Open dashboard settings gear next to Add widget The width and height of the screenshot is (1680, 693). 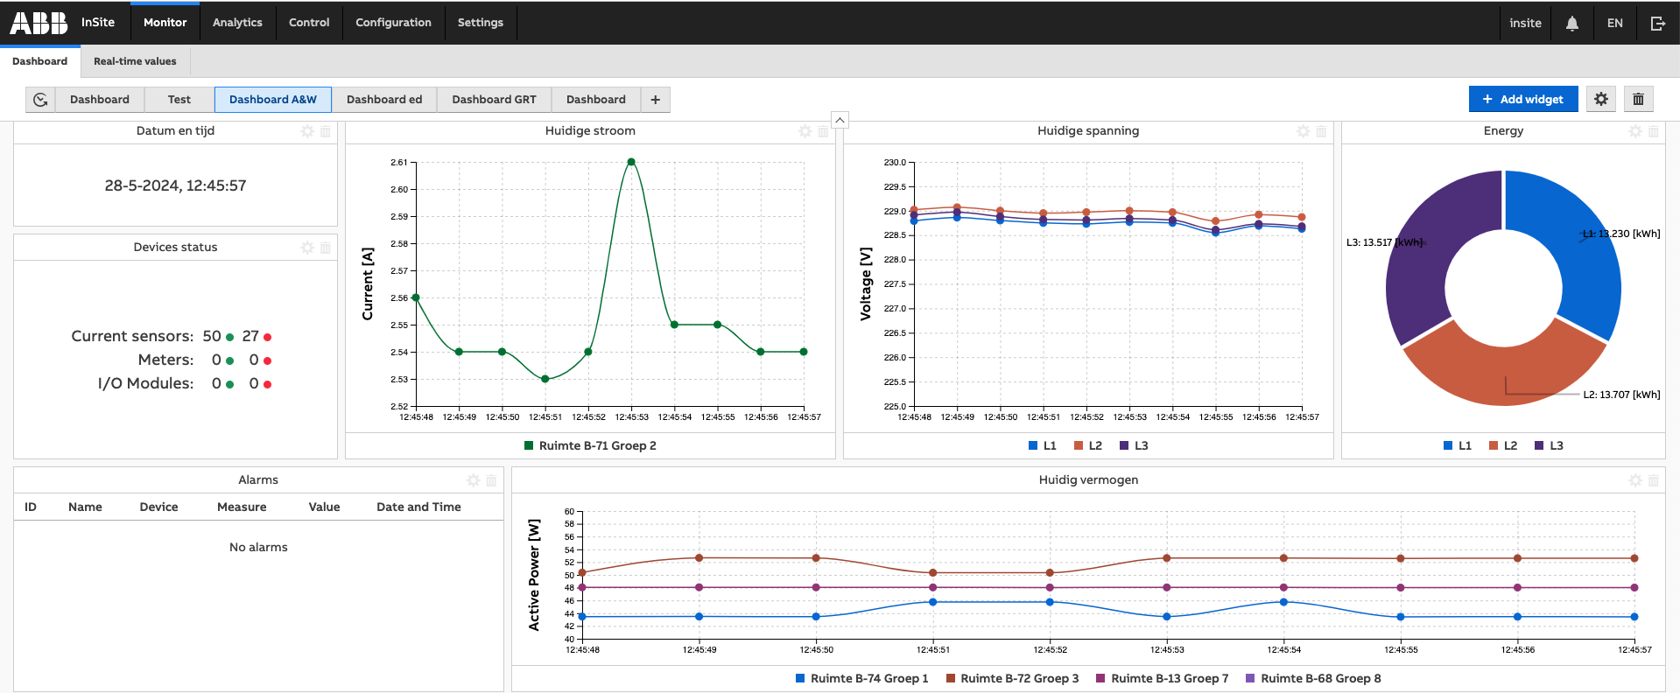click(x=1600, y=100)
